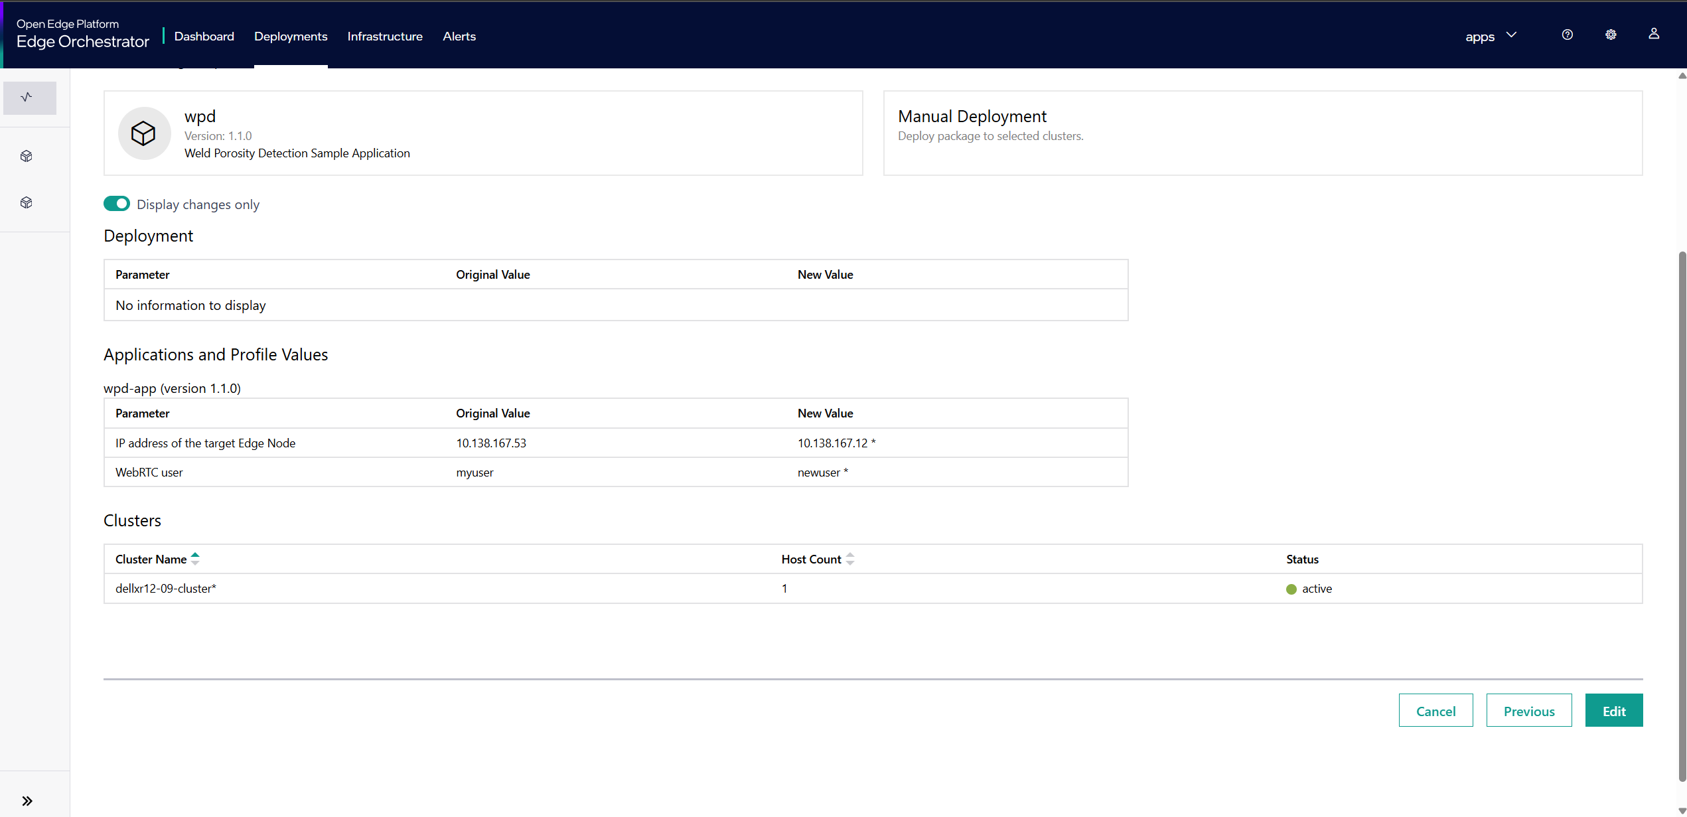
Task: Open the help question mark icon
Action: [1567, 35]
